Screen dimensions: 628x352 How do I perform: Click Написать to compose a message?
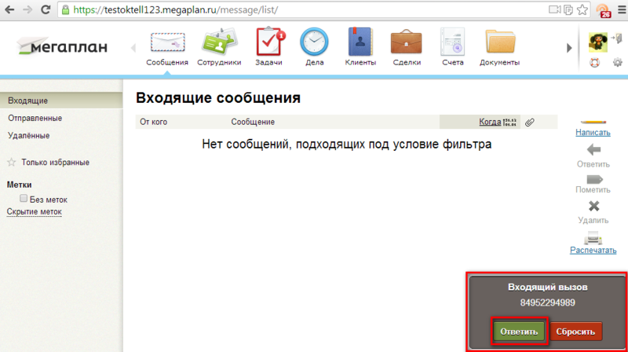(593, 133)
